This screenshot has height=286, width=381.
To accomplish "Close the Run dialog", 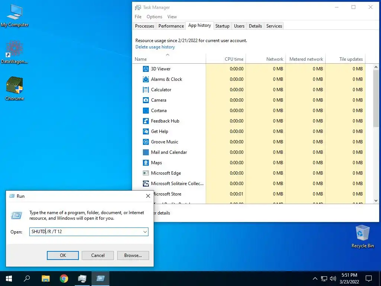I will tap(148, 196).
